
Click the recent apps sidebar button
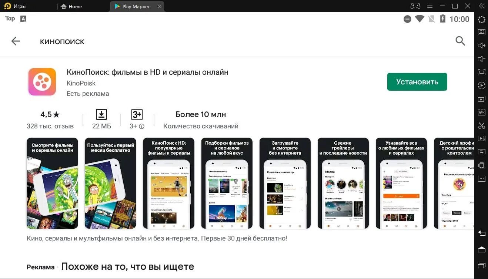pos(481,265)
